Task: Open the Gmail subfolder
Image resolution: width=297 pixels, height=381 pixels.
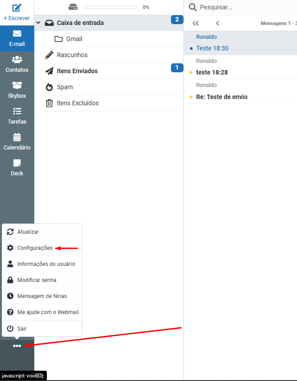Action: pos(109,39)
